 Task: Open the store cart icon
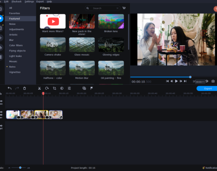124,8
